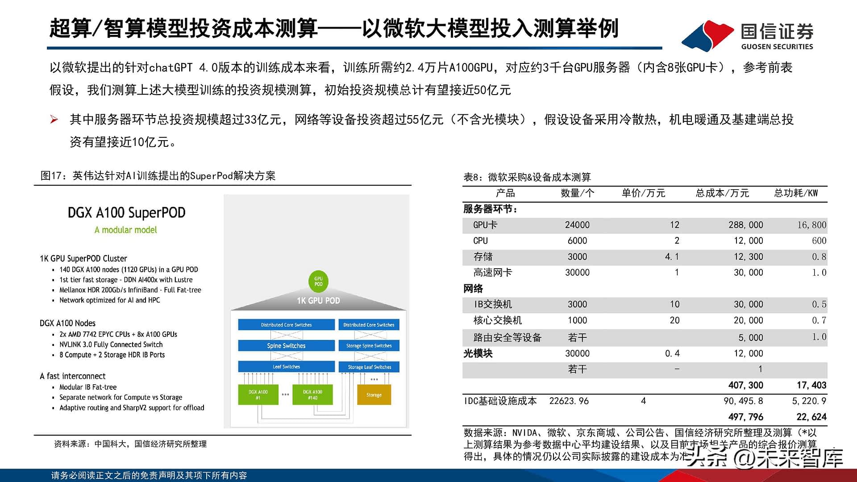The width and height of the screenshot is (857, 482).
Task: Click the DGX A100 Nodes heading
Action: (67, 323)
